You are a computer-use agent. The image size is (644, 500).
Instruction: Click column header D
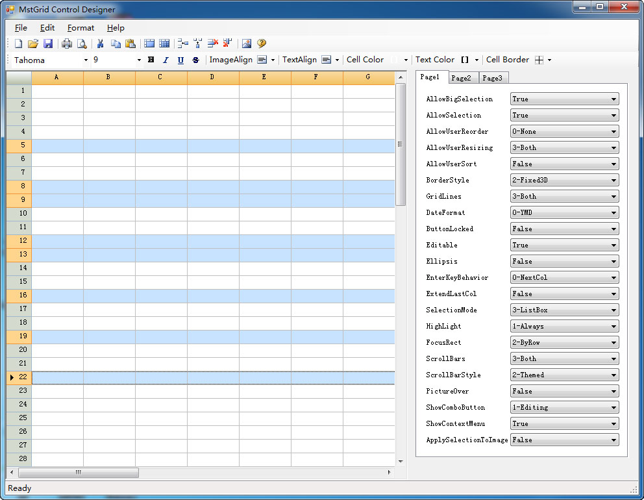click(212, 77)
